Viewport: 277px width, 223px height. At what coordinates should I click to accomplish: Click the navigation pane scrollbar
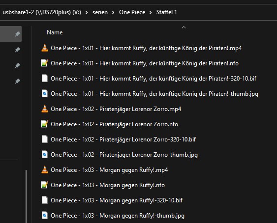tap(26, 196)
